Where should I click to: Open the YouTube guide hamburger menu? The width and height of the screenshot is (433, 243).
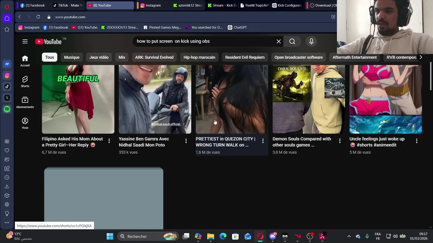(x=25, y=42)
